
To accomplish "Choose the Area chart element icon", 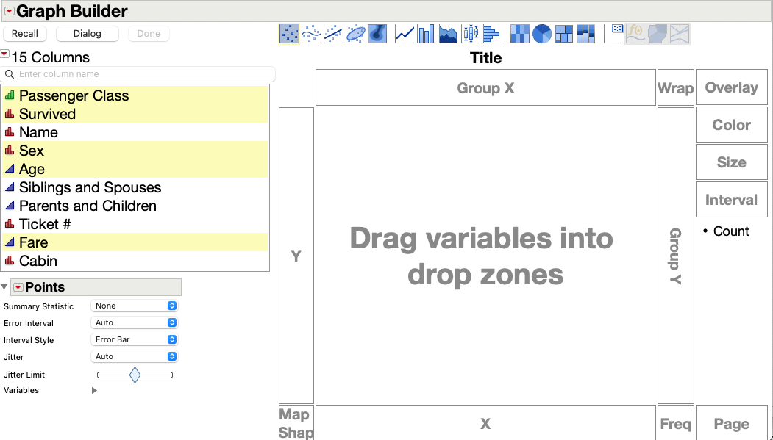I will click(x=448, y=33).
